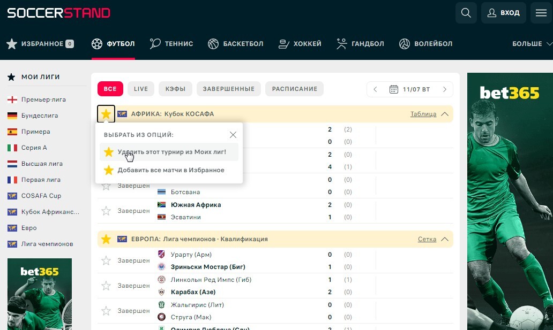Open the search magnifier icon
The image size is (553, 330).
[466, 13]
